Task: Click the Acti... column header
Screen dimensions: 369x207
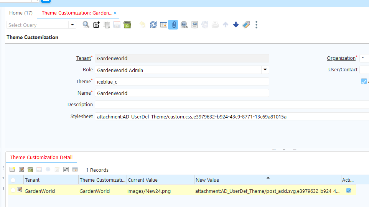Action: (349, 180)
